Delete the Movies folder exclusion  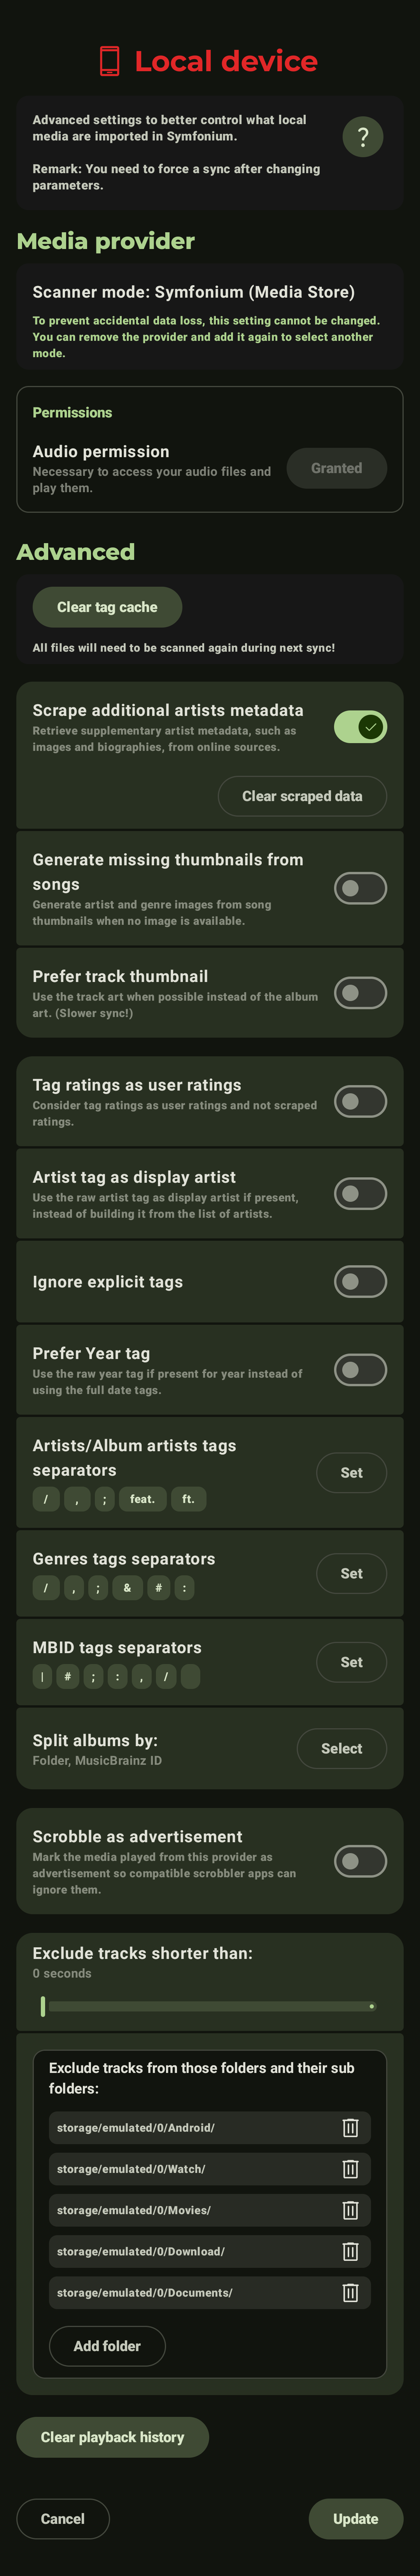click(x=350, y=2209)
